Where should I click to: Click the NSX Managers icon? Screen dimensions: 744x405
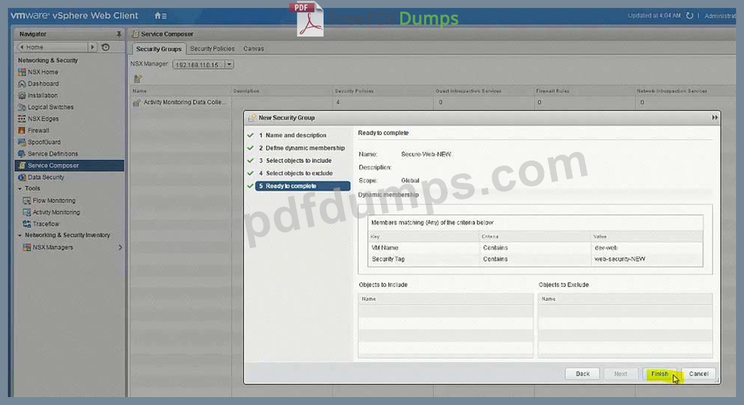point(27,247)
